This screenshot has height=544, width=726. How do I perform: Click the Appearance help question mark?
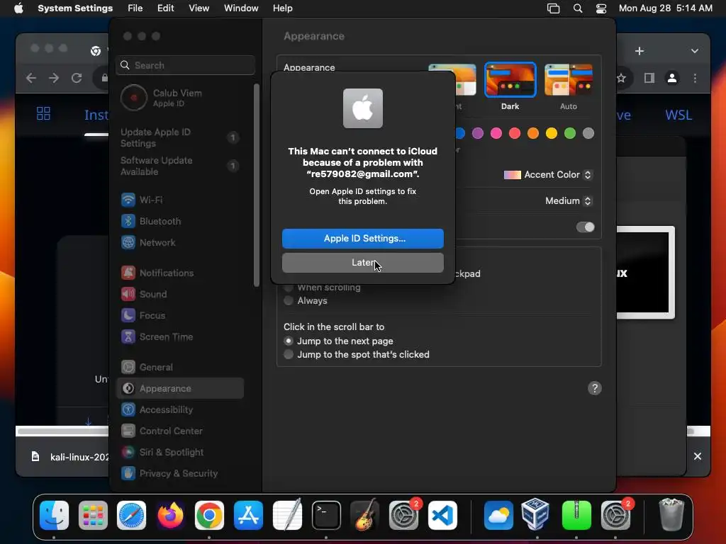pos(595,388)
